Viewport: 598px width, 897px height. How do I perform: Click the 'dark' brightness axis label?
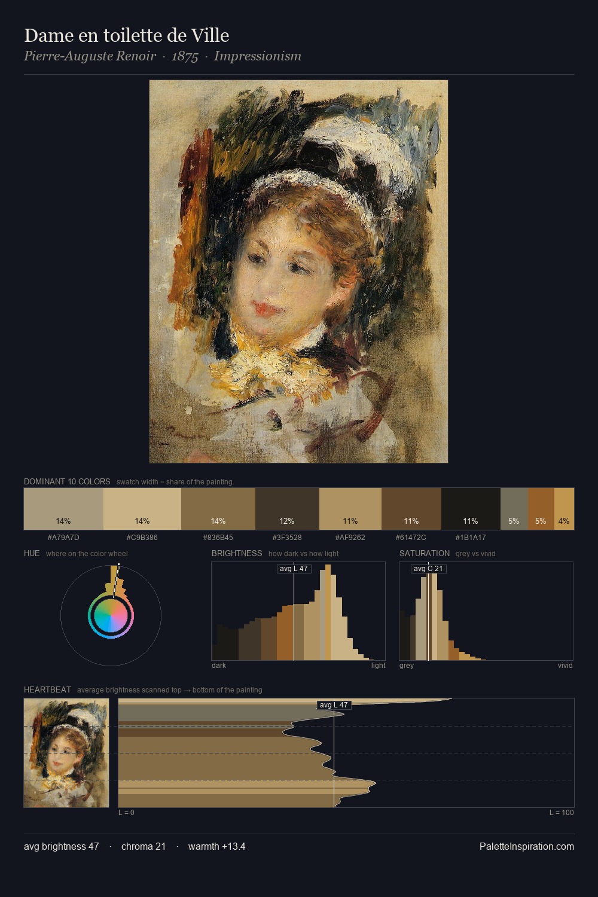pos(219,666)
